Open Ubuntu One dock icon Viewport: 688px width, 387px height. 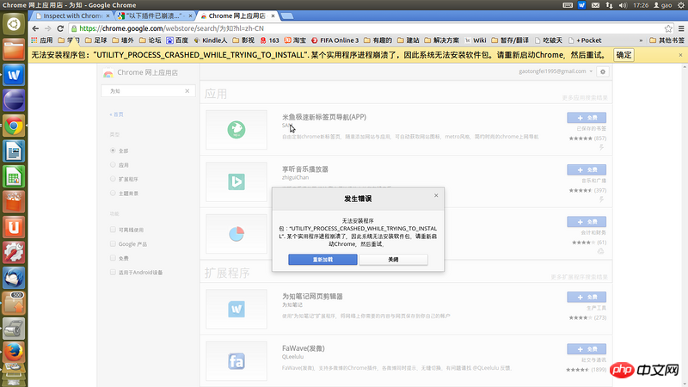click(14, 227)
